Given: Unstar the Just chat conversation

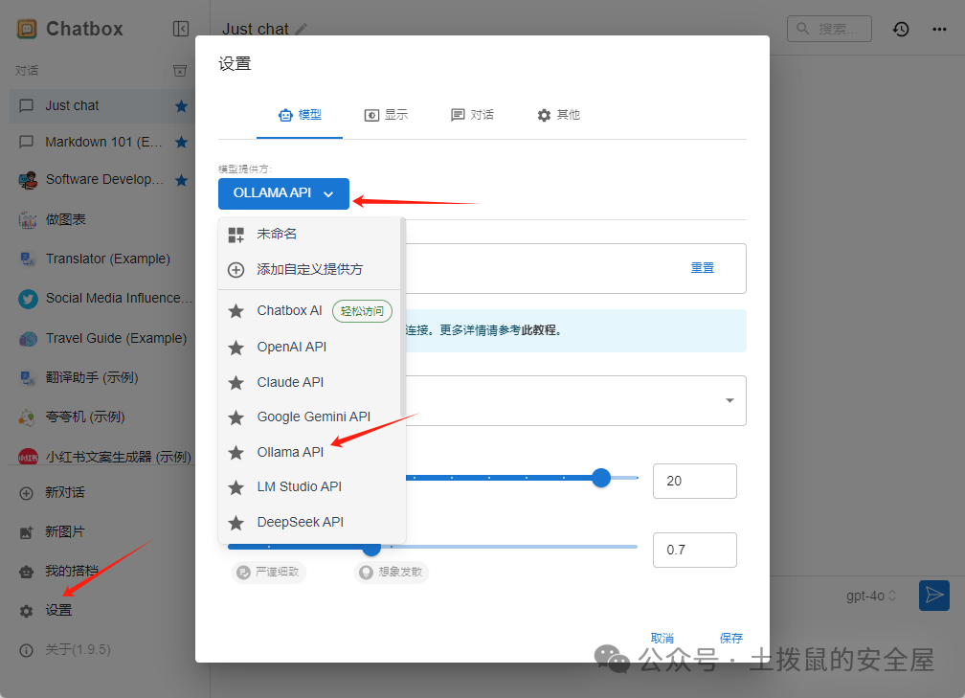Looking at the screenshot, I should tap(181, 106).
